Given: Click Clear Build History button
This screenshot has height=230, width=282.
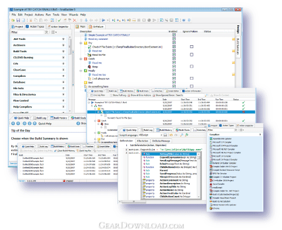Looking at the screenshot, I should 65,151.
